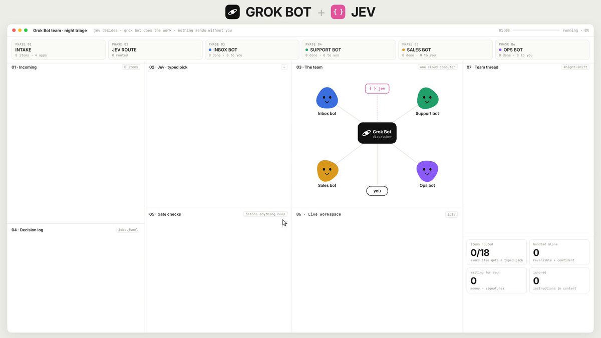This screenshot has width=601, height=338.
Task: Open Phase 04 SUPPORT BOT card
Action: click(x=349, y=50)
